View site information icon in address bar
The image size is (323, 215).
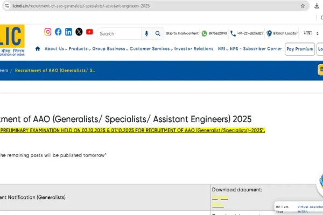tap(7, 6)
